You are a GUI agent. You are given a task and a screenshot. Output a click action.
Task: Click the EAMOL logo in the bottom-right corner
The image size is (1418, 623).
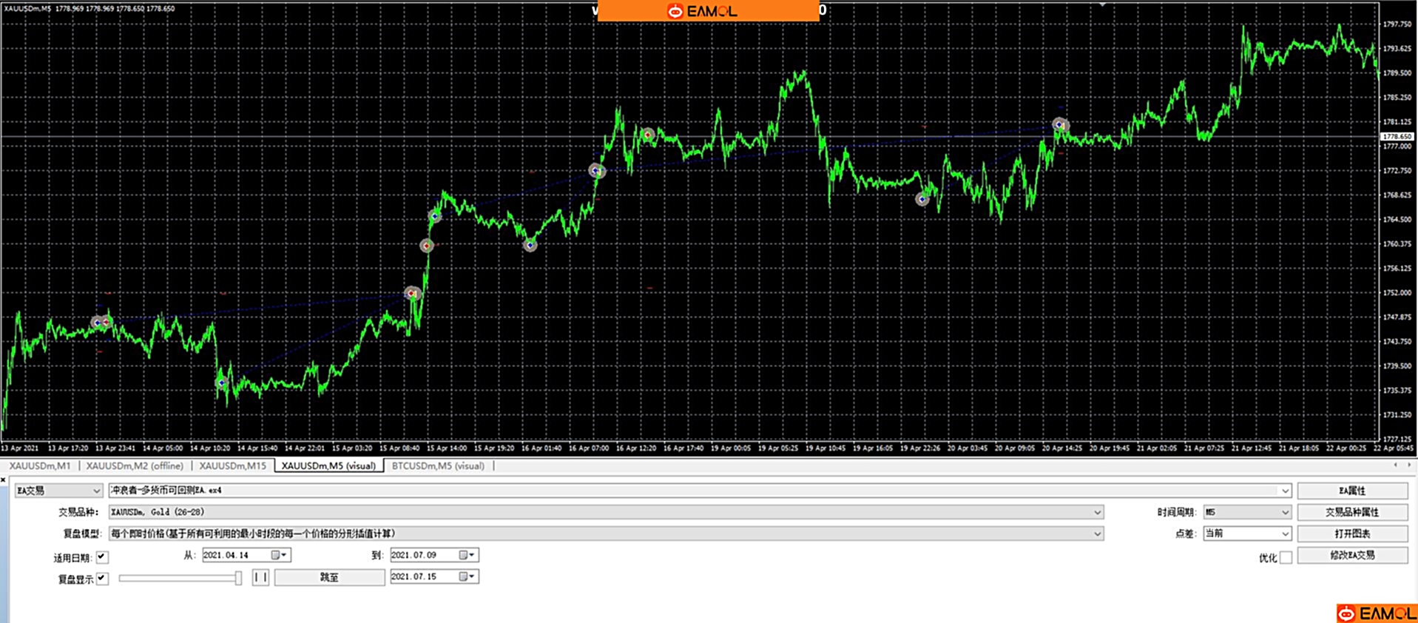click(1377, 613)
